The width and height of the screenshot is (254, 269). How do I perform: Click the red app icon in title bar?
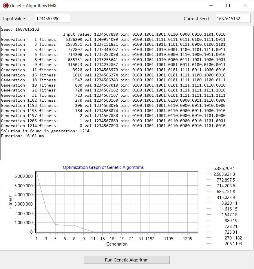6,6
